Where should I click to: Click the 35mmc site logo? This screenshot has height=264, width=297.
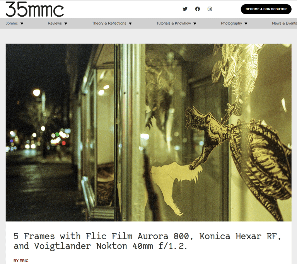click(35, 9)
